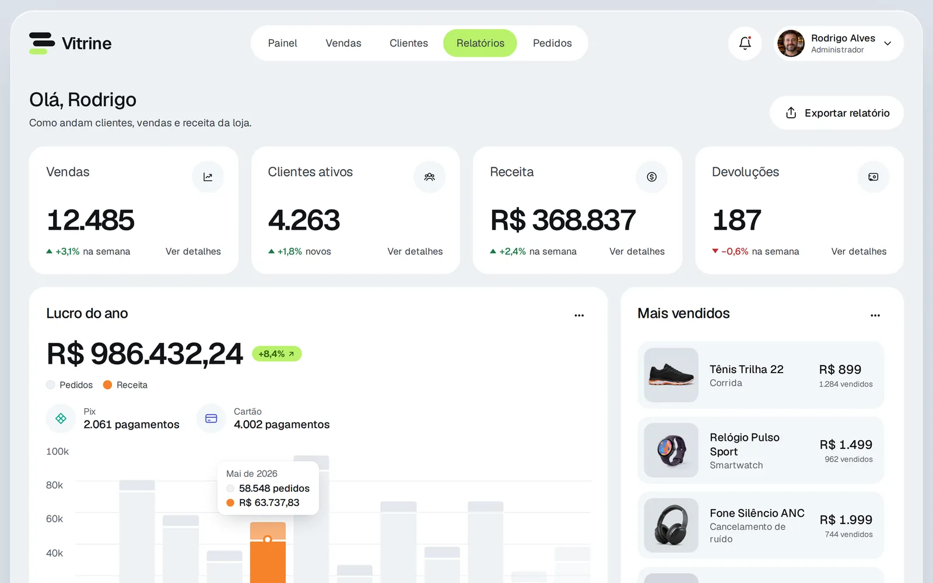Viewport: 933px width, 583px height.
Task: Click the R$ 986.432,24 profit total
Action: [x=145, y=354]
